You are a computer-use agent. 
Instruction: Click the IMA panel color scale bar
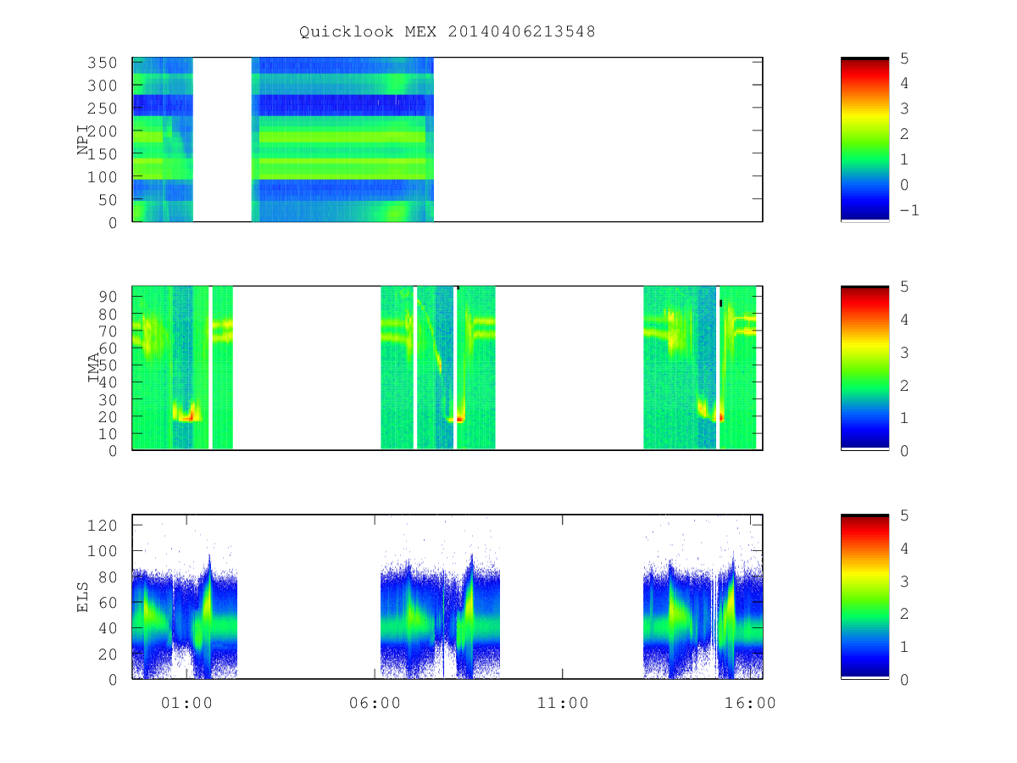pos(864,368)
